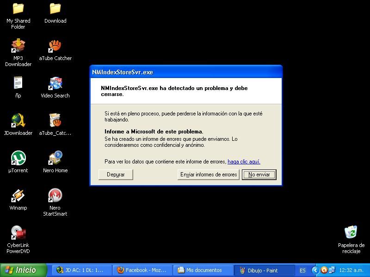Select the aTube Catcher shortcut with the glove
370x277 pixels.
(x=55, y=50)
